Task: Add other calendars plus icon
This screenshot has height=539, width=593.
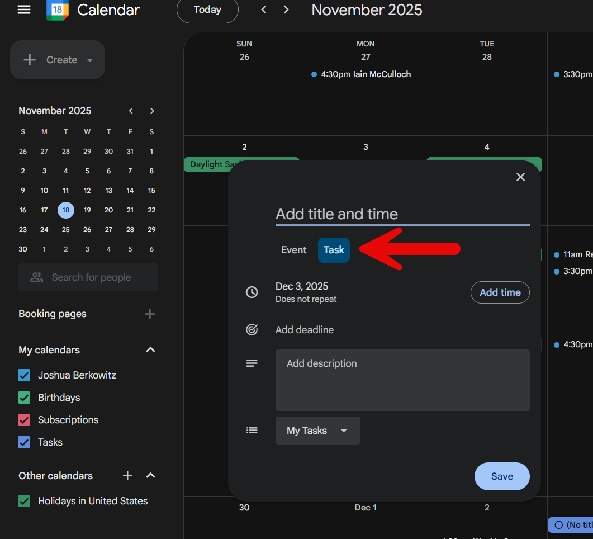Action: 127,476
